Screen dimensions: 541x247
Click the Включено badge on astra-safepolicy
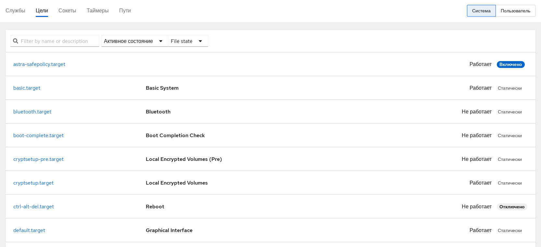click(510, 64)
